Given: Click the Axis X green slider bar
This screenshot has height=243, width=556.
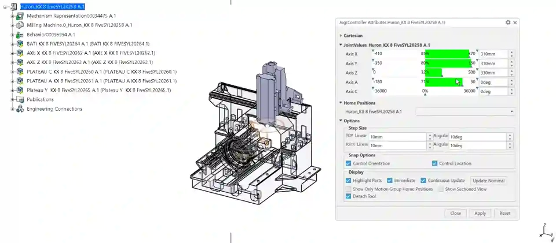Looking at the screenshot, I should coord(447,54).
